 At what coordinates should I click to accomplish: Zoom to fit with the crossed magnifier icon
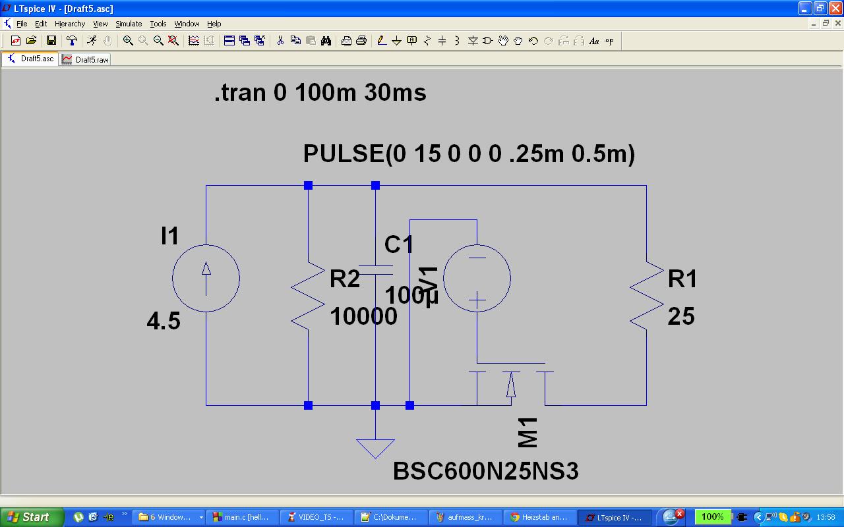point(173,41)
